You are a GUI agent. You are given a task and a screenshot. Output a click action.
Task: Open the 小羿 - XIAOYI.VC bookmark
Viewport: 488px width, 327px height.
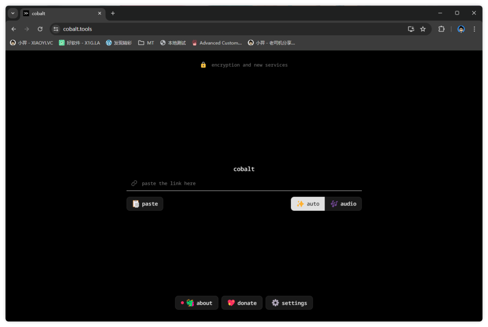point(32,43)
